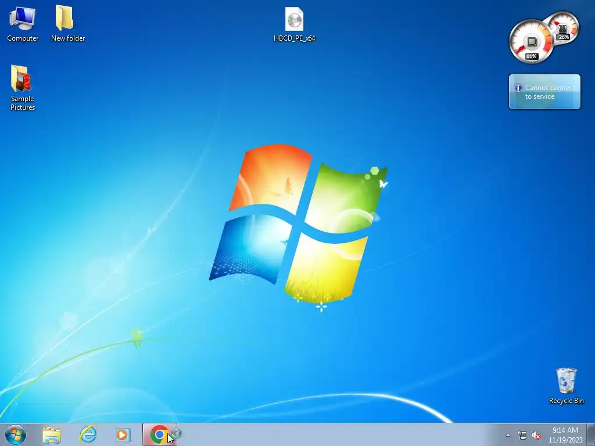Launch Windows Media Player from taskbar
Viewport: 595px width, 446px height.
coord(123,435)
